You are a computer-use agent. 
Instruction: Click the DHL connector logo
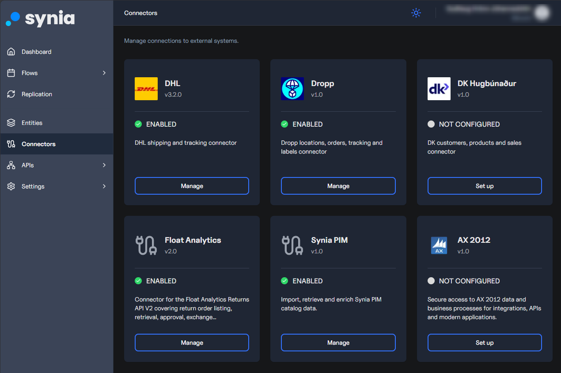[146, 89]
